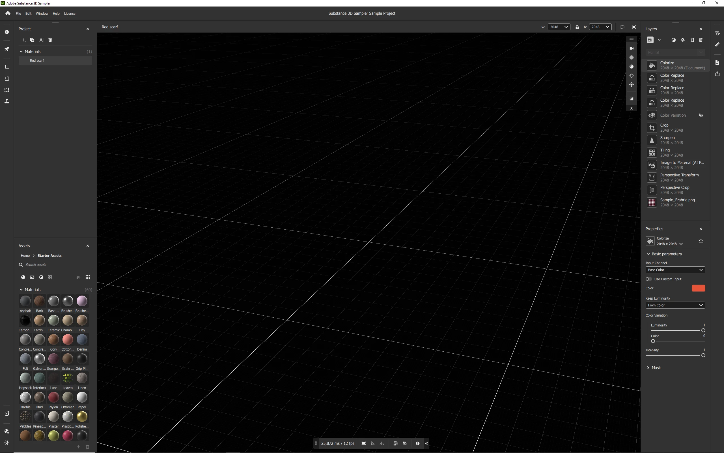
Task: Open the Window menu
Action: (x=42, y=14)
